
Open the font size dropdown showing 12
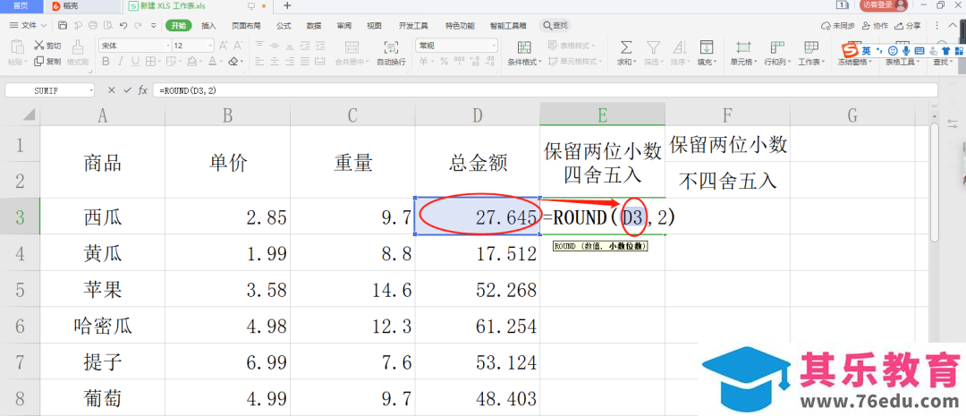[x=210, y=46]
